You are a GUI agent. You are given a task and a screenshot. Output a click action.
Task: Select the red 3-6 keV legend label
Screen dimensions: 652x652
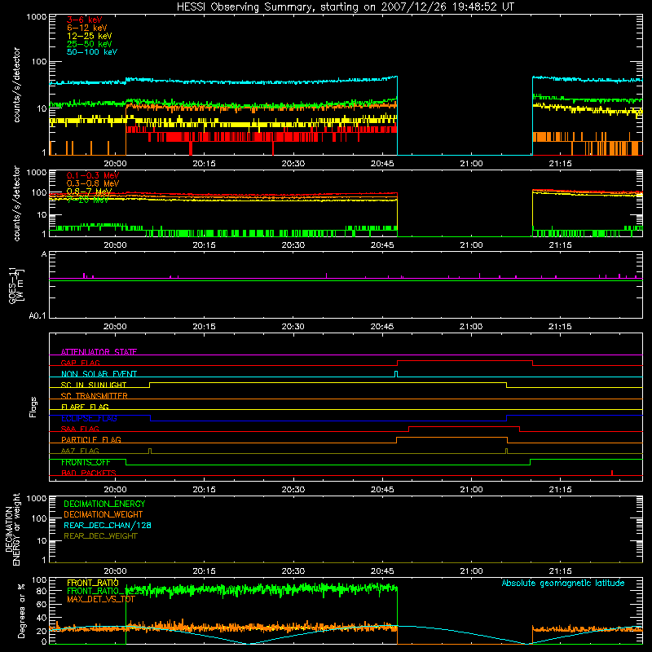click(85, 20)
